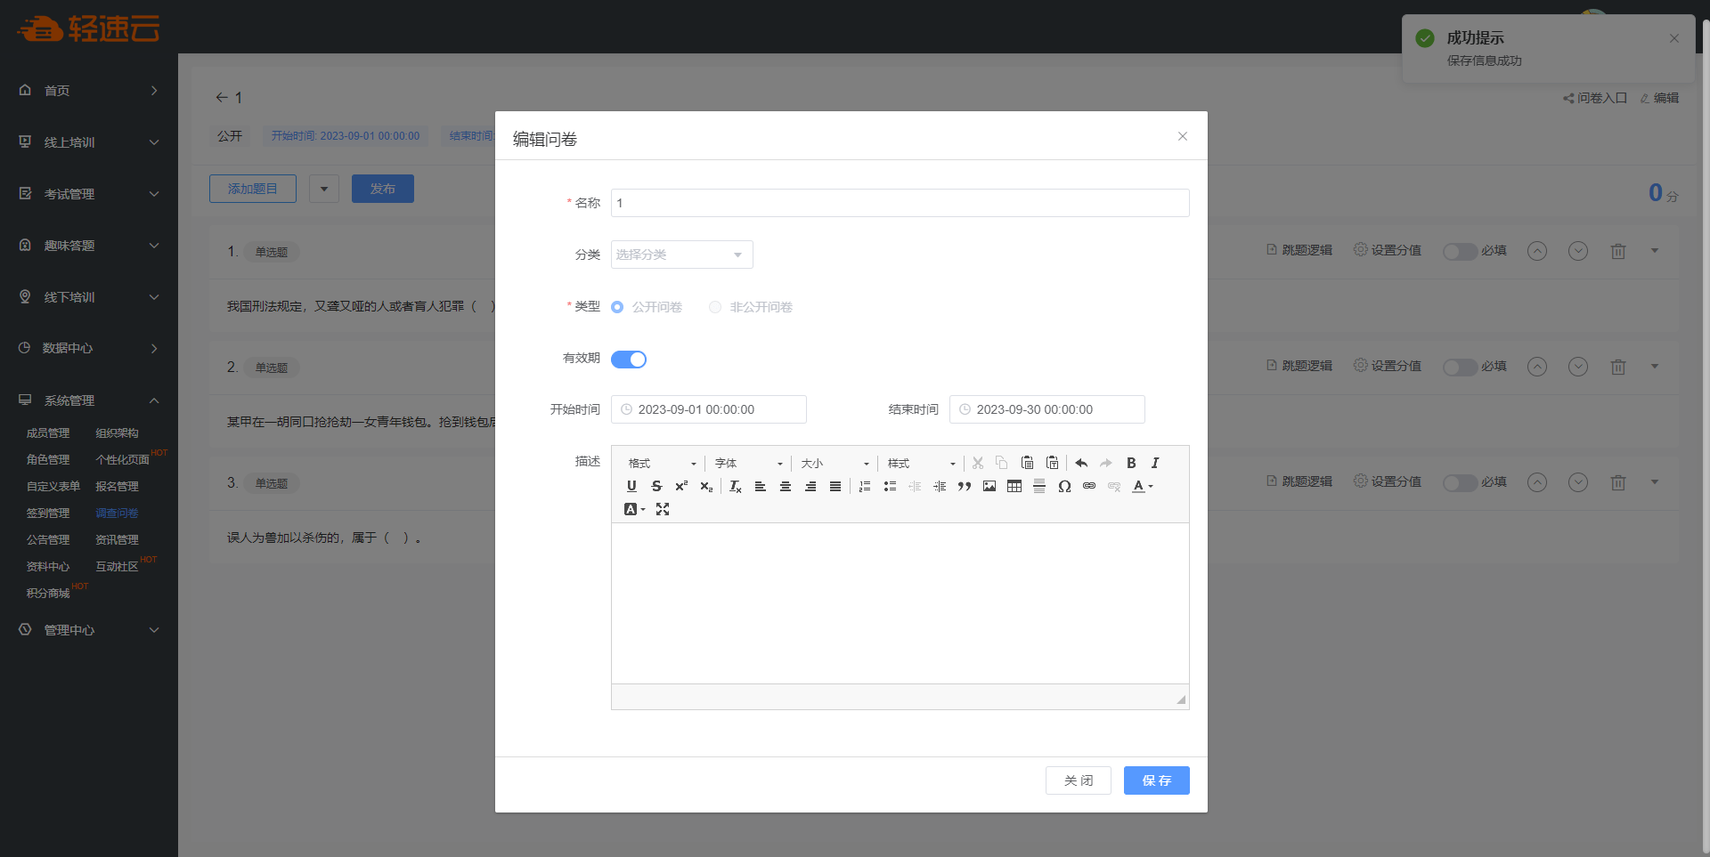The image size is (1710, 857).
Task: Turn off the 有效期 switch
Action: coord(629,360)
